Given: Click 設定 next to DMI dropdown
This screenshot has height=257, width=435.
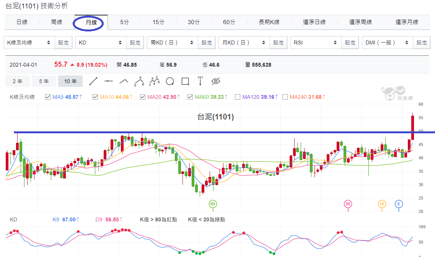Looking at the screenshot, I should (422, 43).
